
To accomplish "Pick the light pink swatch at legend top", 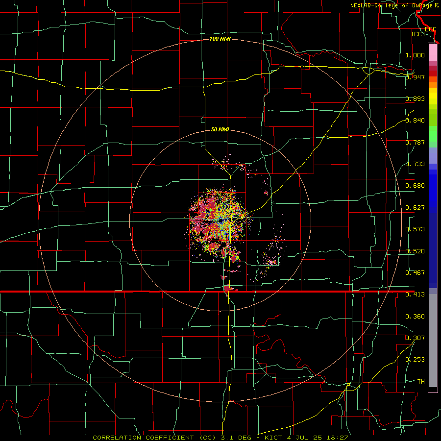I will point(433,52).
